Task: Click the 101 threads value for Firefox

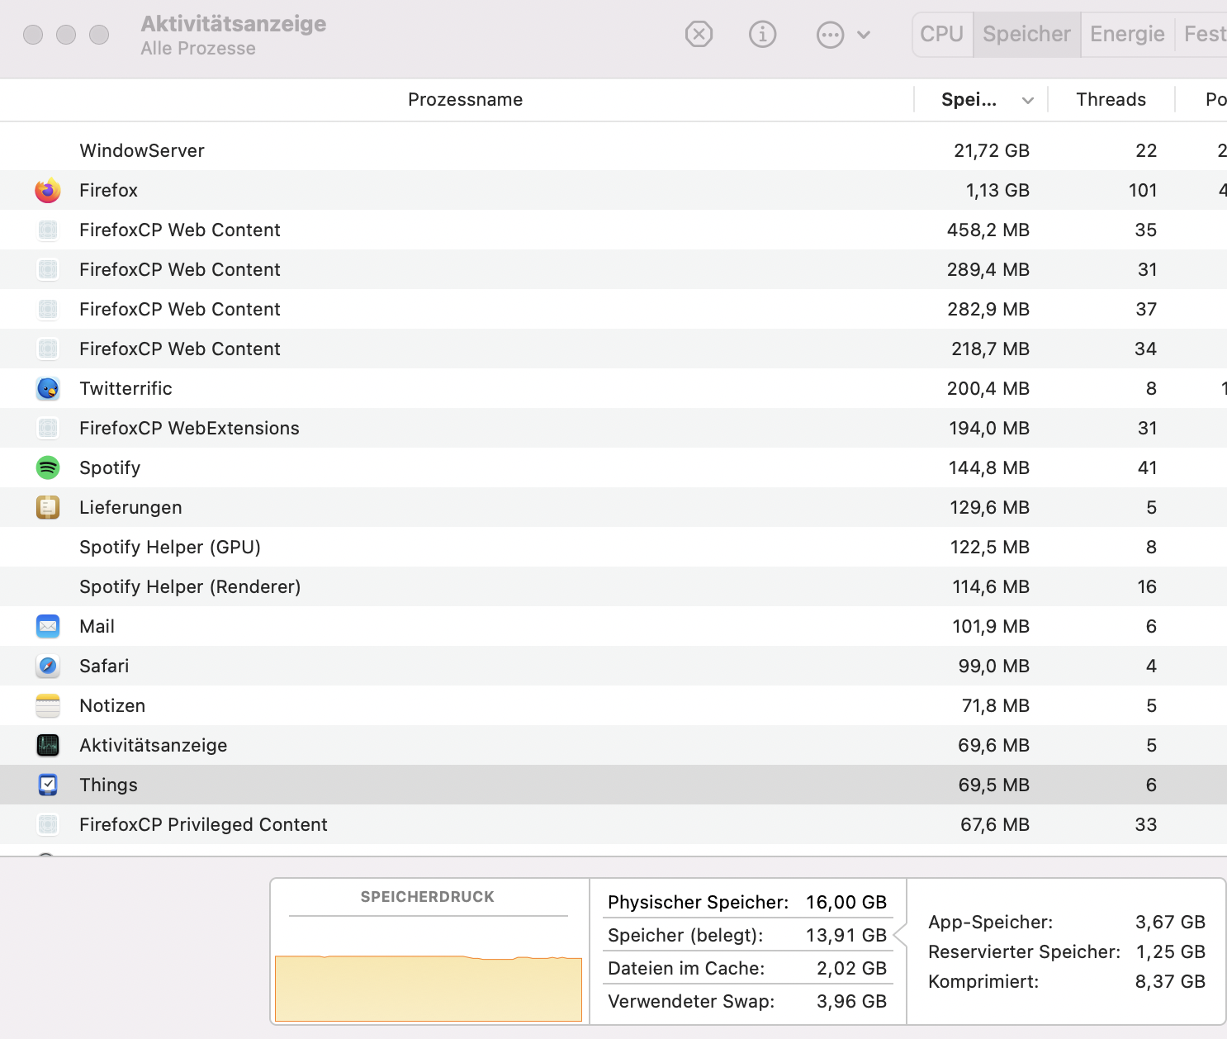Action: [x=1143, y=190]
